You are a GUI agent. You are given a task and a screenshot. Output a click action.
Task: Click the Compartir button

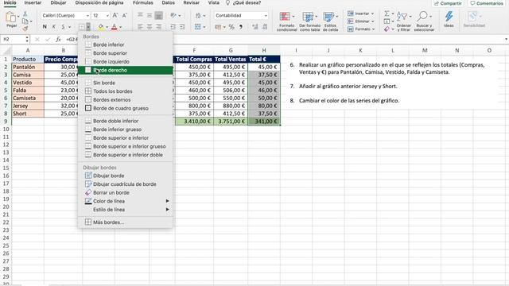tap(448, 3)
